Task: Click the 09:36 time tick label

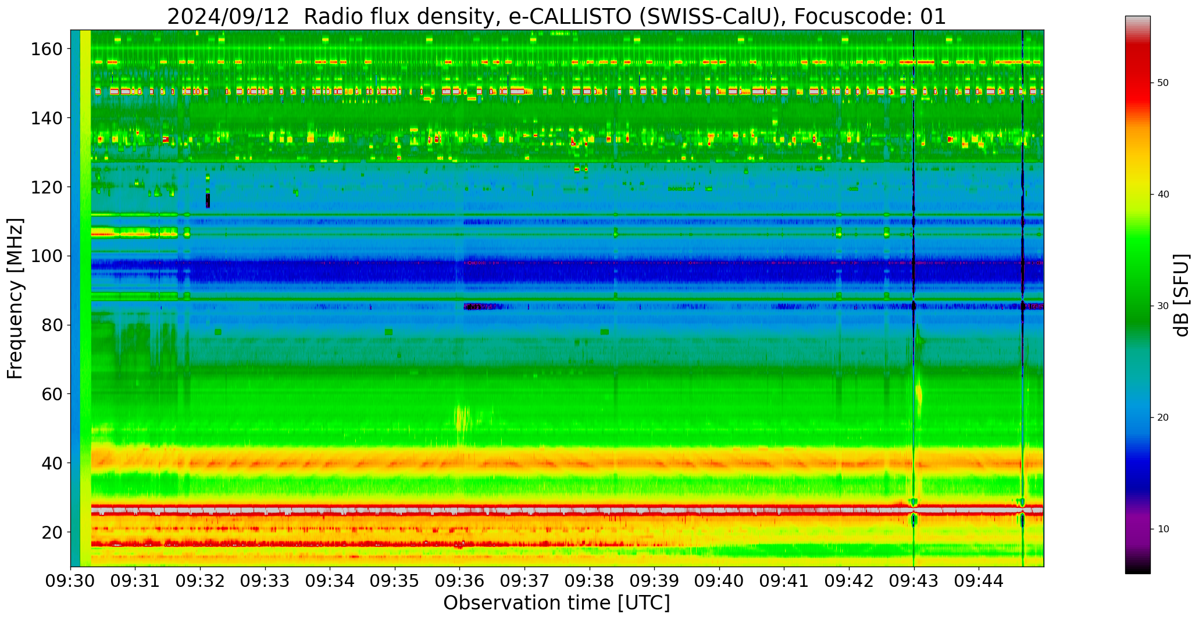Action: coord(460,580)
